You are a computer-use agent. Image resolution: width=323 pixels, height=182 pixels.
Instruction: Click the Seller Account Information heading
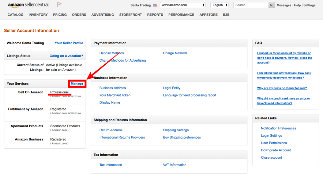(x=31, y=31)
